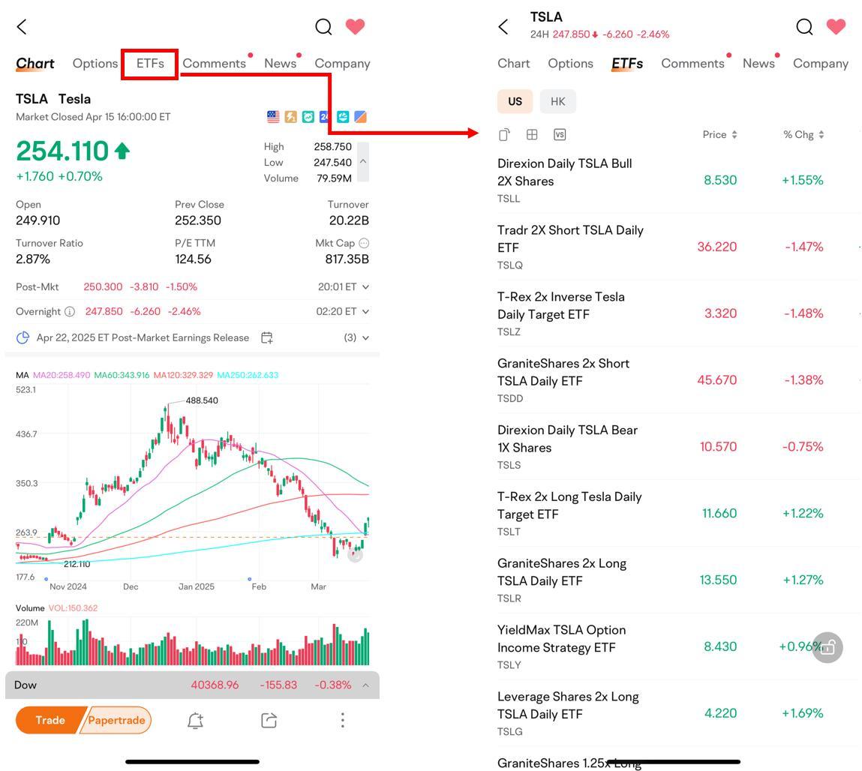Image resolution: width=862 pixels, height=771 pixels.
Task: Select HK market toggle in ETFs tab
Action: [558, 101]
